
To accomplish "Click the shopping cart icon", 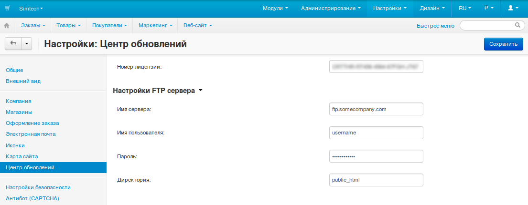I will 7,9.
